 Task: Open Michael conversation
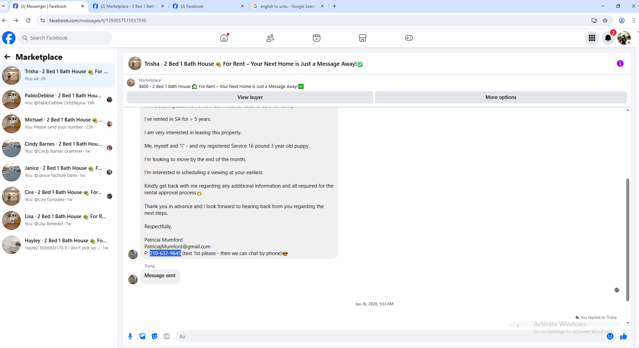click(58, 124)
